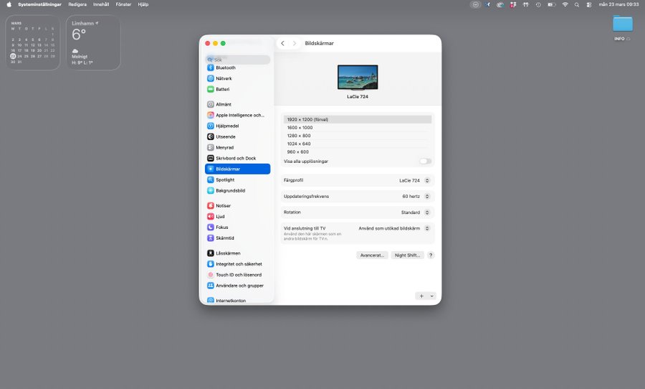Open Batteri settings pane

pos(222,89)
